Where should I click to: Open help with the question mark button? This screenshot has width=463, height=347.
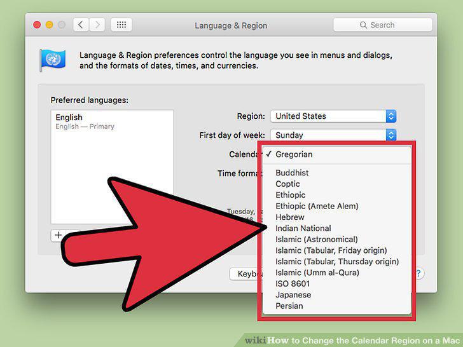coord(418,273)
